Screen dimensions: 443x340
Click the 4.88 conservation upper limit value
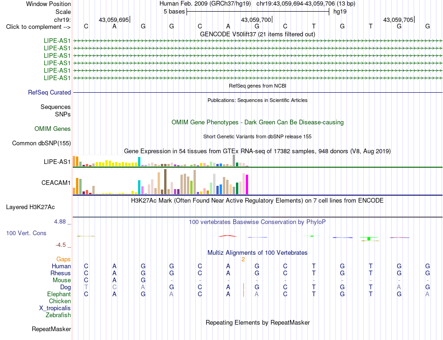(60, 222)
